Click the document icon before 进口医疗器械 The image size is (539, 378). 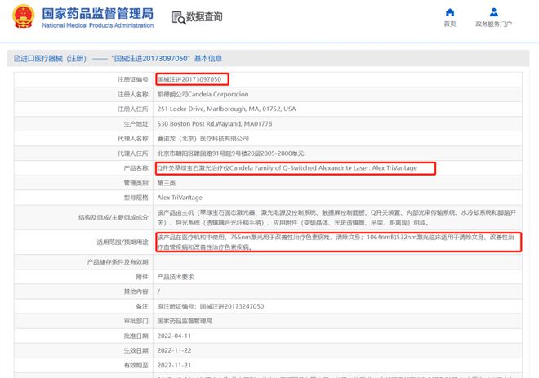[17, 59]
